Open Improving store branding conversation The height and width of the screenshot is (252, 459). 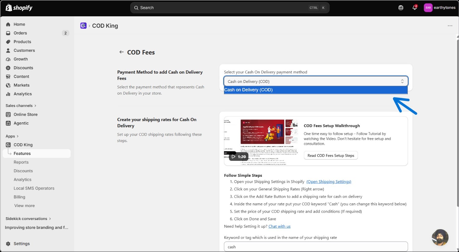(37, 227)
